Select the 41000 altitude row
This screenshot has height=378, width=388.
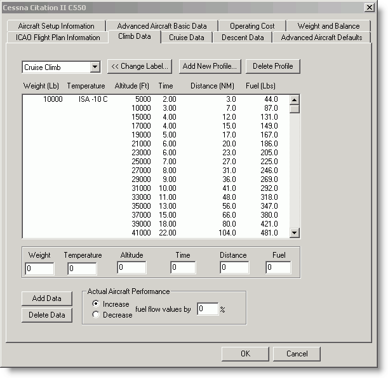pyautogui.click(x=156, y=233)
